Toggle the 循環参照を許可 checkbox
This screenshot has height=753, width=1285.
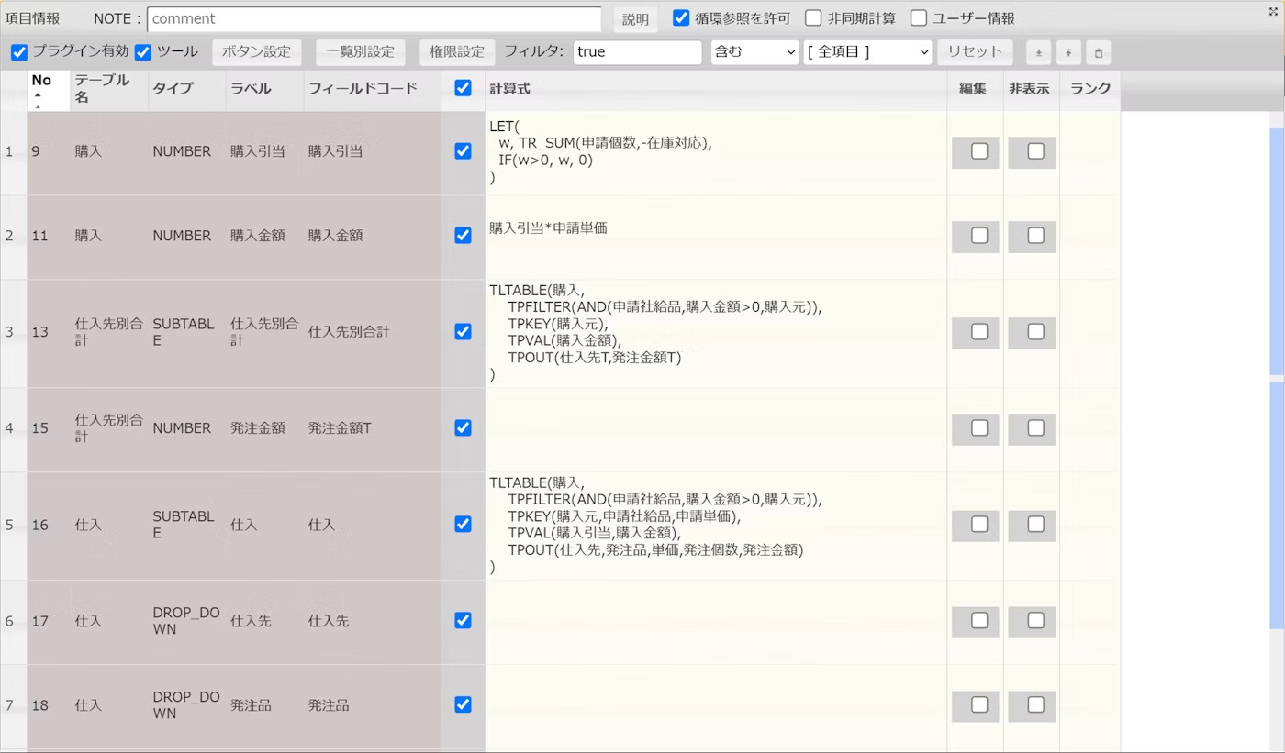[681, 17]
